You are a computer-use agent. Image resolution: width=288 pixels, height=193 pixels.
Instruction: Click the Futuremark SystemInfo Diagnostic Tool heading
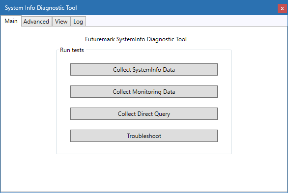pos(136,39)
